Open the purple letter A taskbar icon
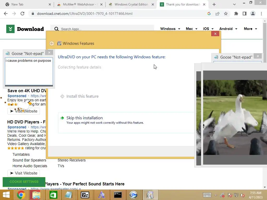This screenshot has width=267, height=200. (x=102, y=195)
